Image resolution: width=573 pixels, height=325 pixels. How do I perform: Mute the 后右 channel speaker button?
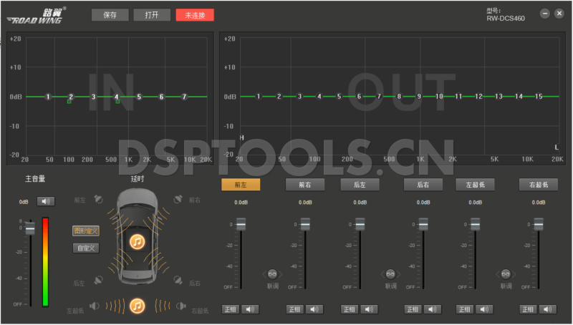[x=433, y=309]
